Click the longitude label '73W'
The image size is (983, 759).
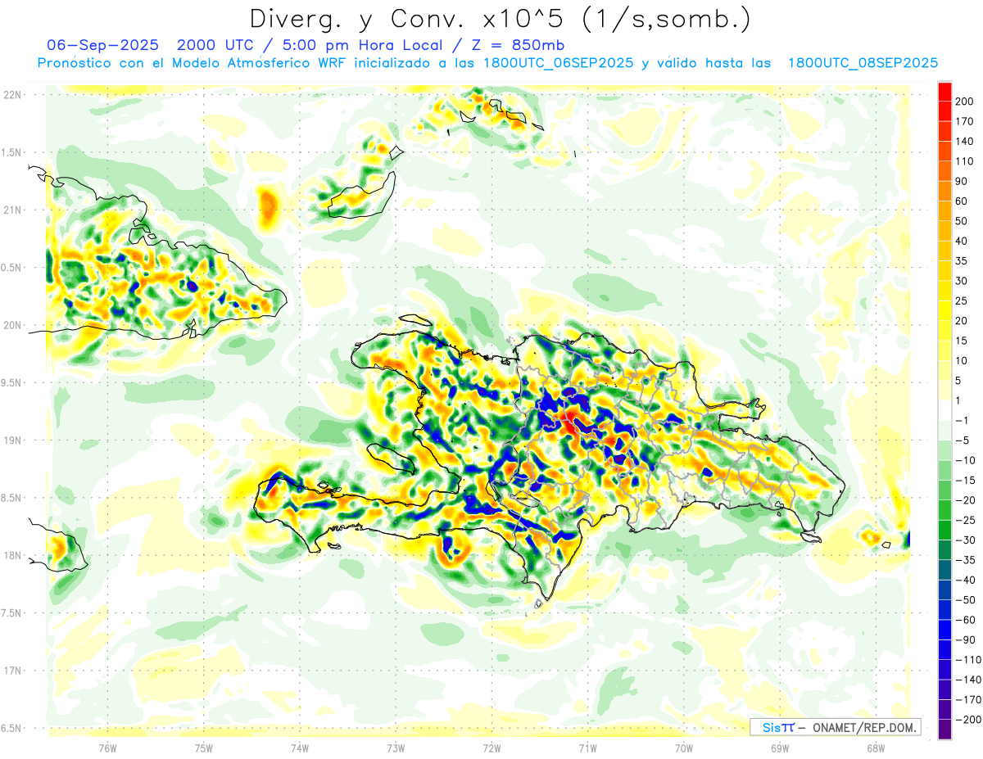pos(396,748)
